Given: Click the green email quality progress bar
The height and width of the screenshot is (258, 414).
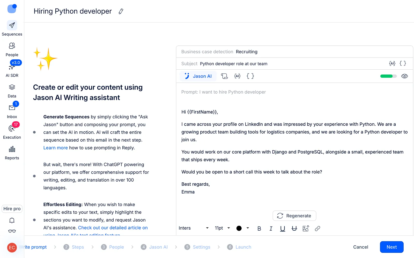Looking at the screenshot, I should [388, 76].
